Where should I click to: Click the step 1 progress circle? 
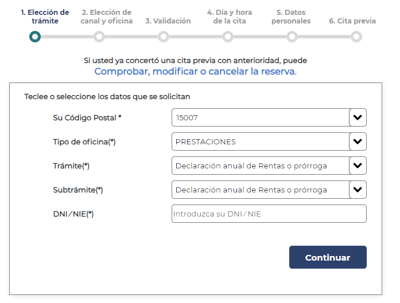[x=35, y=37]
